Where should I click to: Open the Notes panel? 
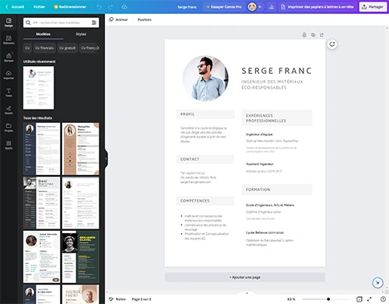point(117,299)
